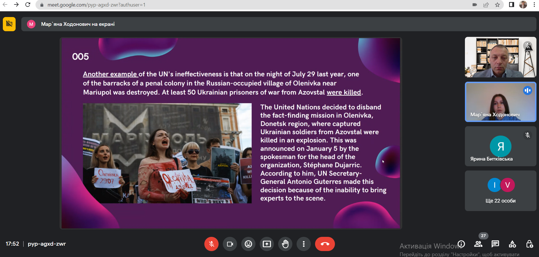Unmute the microphone in the call bar
Image resolution: width=539 pixels, height=257 pixels.
pyautogui.click(x=211, y=244)
